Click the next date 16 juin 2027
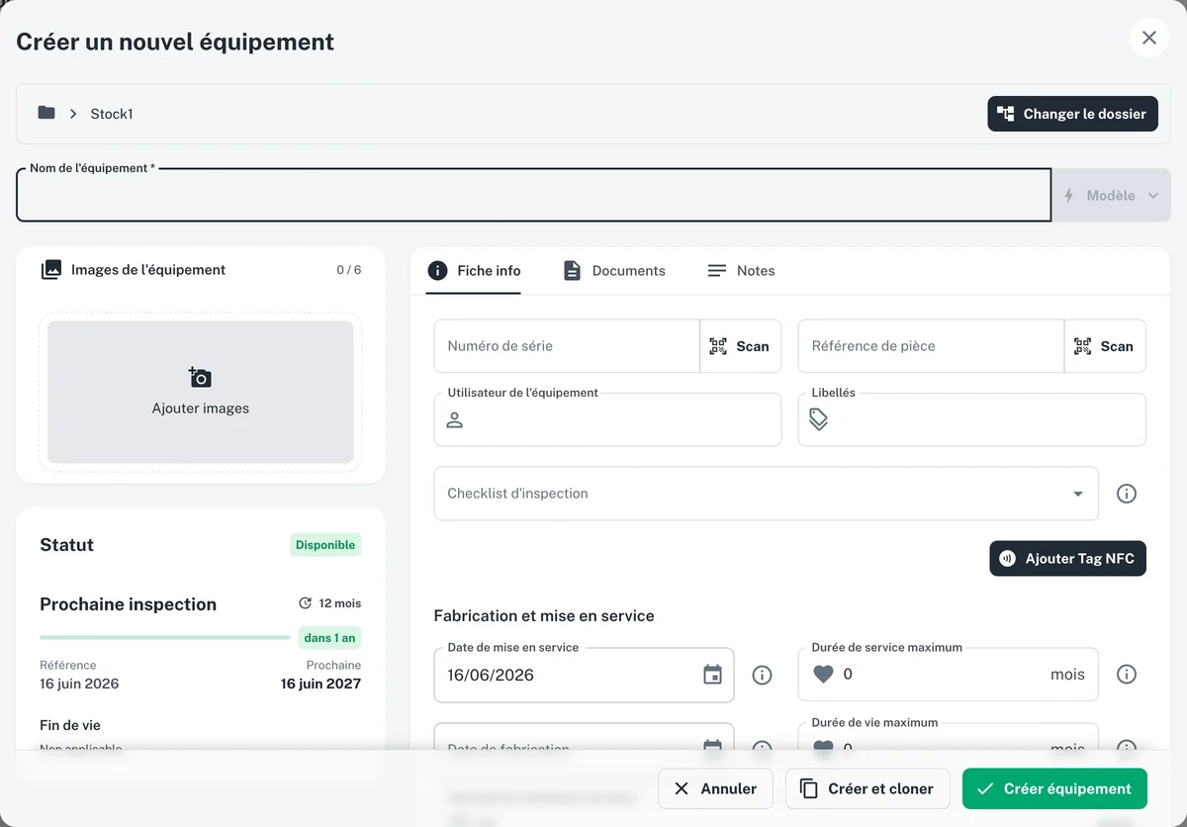1187x827 pixels. point(320,684)
